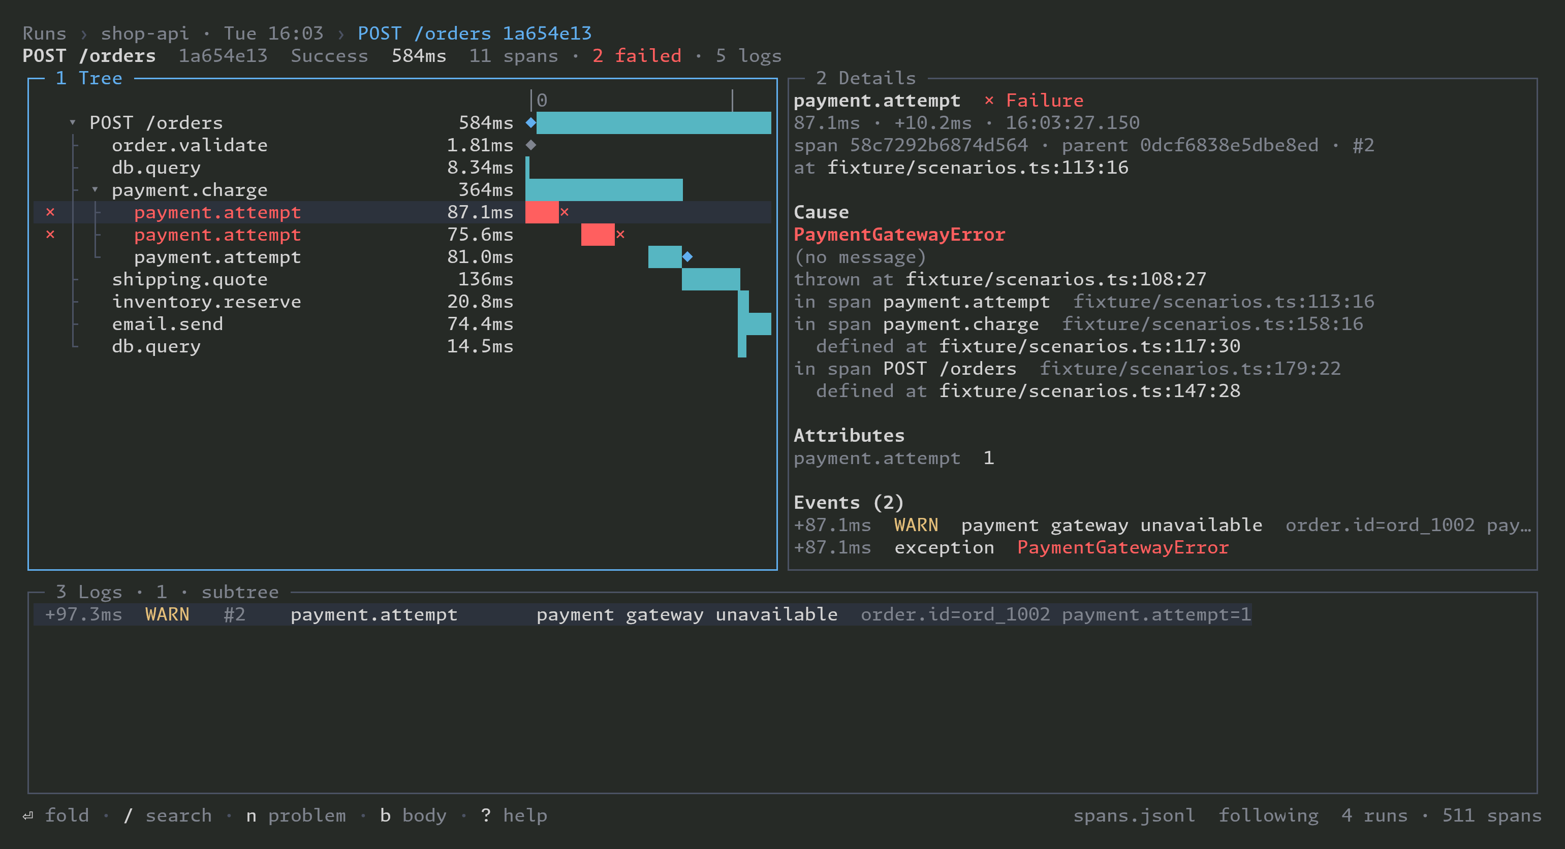Click the blue diamond marker on POST /orders timeline

(531, 123)
